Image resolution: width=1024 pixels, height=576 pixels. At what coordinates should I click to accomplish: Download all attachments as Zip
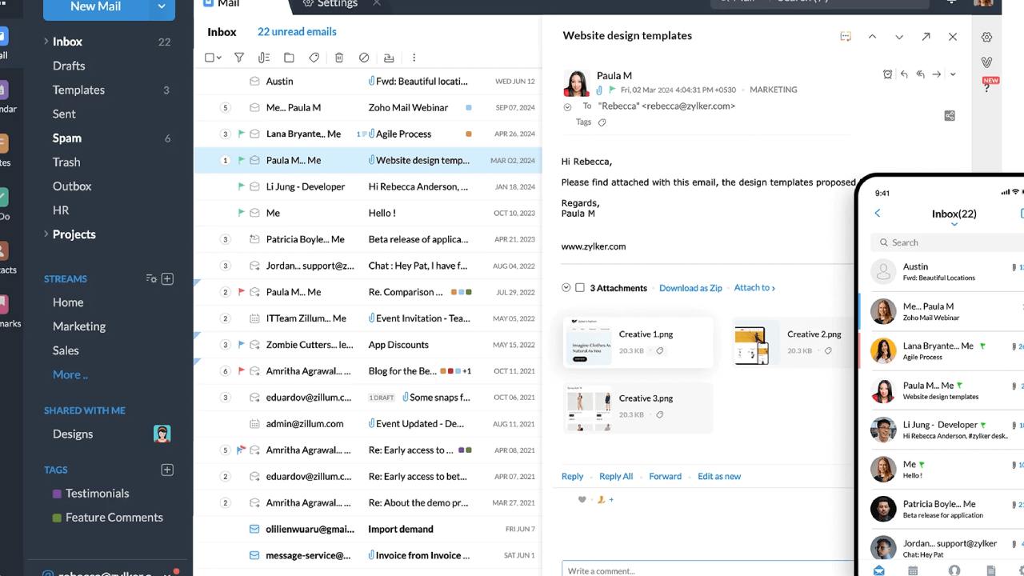[x=690, y=288]
